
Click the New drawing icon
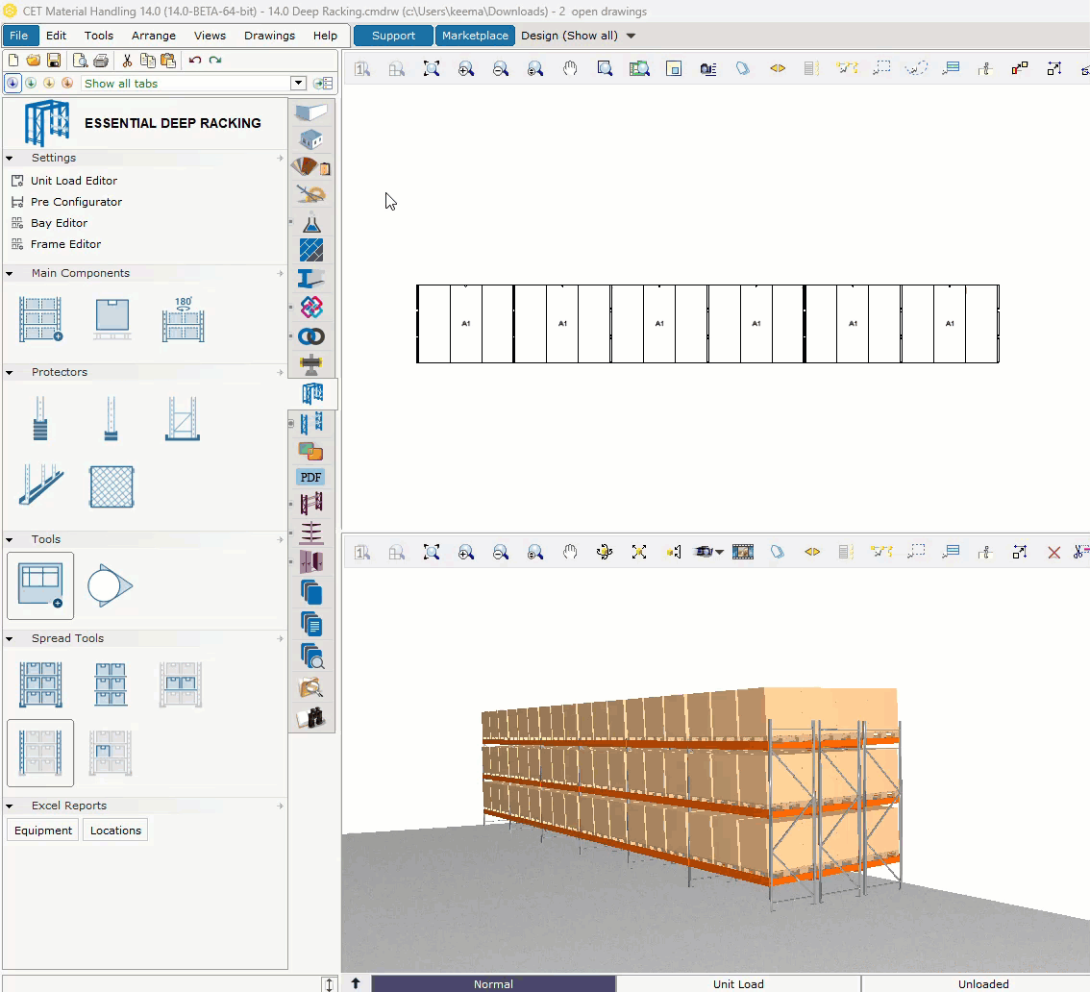pos(13,61)
